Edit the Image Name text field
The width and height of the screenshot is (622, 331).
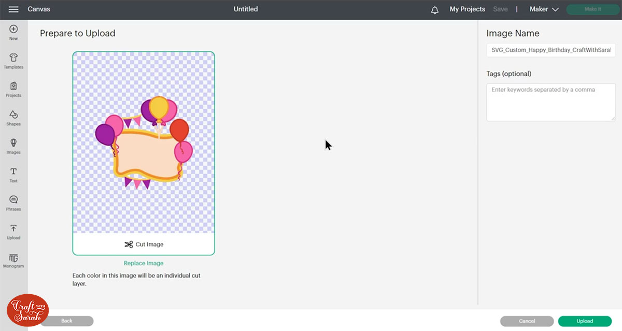tap(550, 50)
